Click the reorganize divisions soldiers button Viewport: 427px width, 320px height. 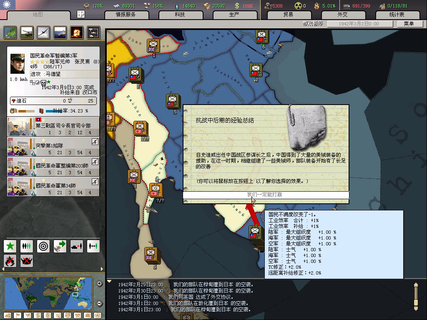coord(27,246)
